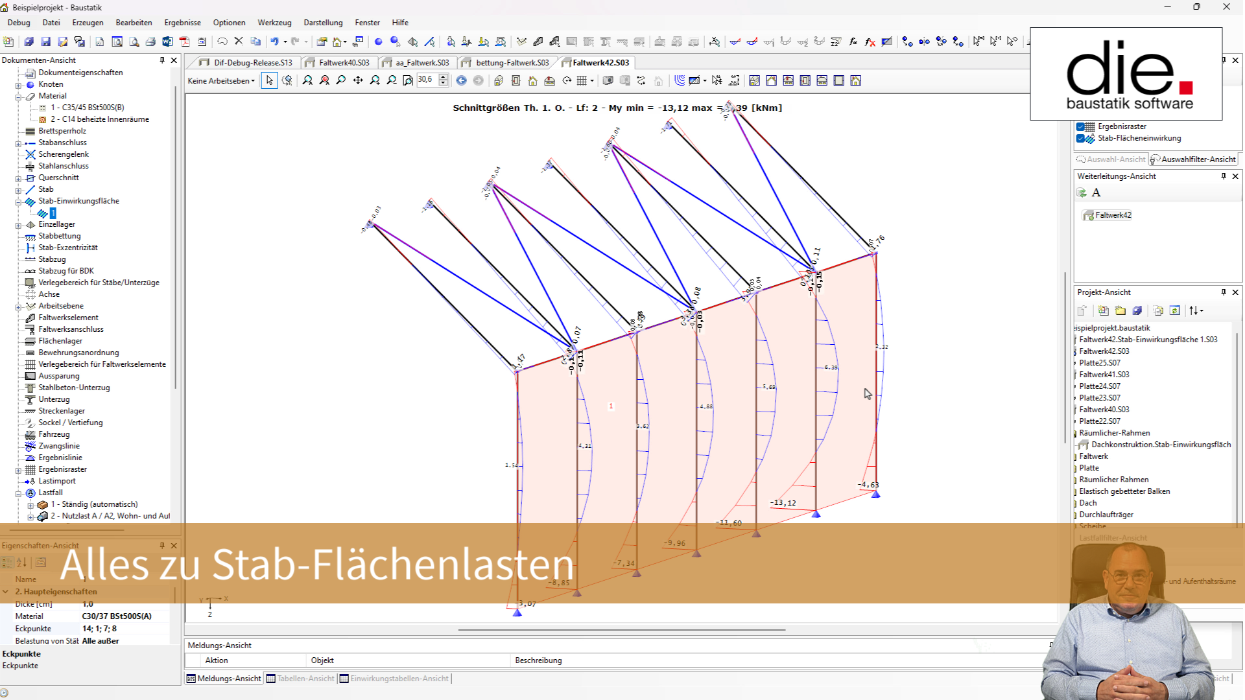Click the Z2 results icon in the toolbar
Viewport: 1245px width, 700px height.
(x=836, y=41)
